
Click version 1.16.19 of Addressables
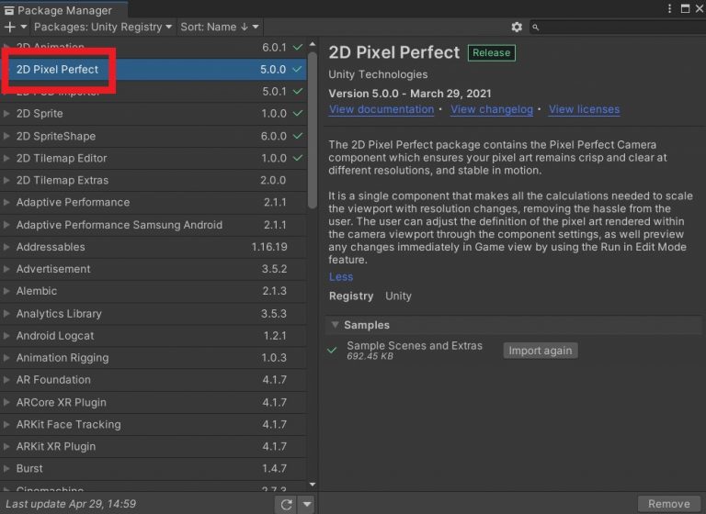[x=269, y=247]
